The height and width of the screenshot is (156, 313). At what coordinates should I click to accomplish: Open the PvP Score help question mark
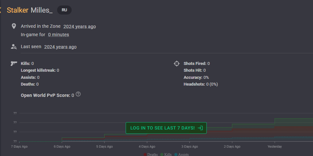(78, 95)
